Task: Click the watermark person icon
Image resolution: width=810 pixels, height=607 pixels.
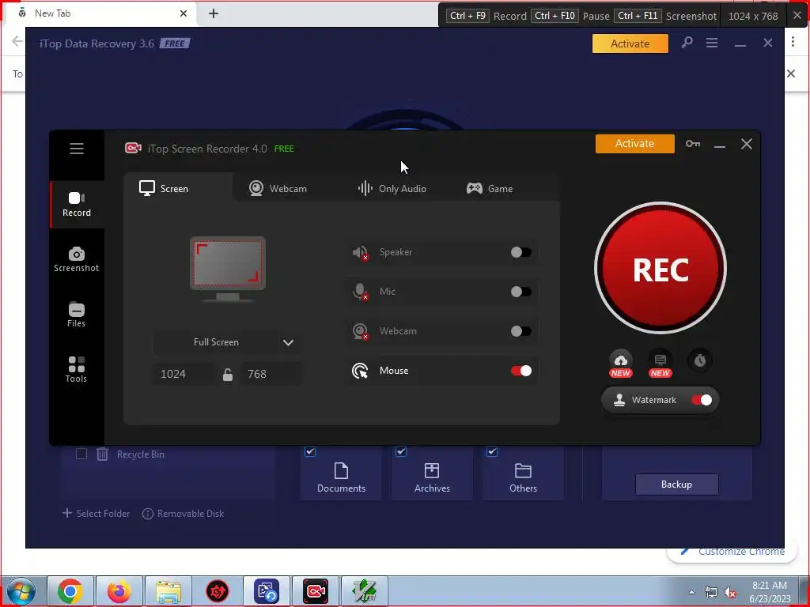Action: point(619,400)
